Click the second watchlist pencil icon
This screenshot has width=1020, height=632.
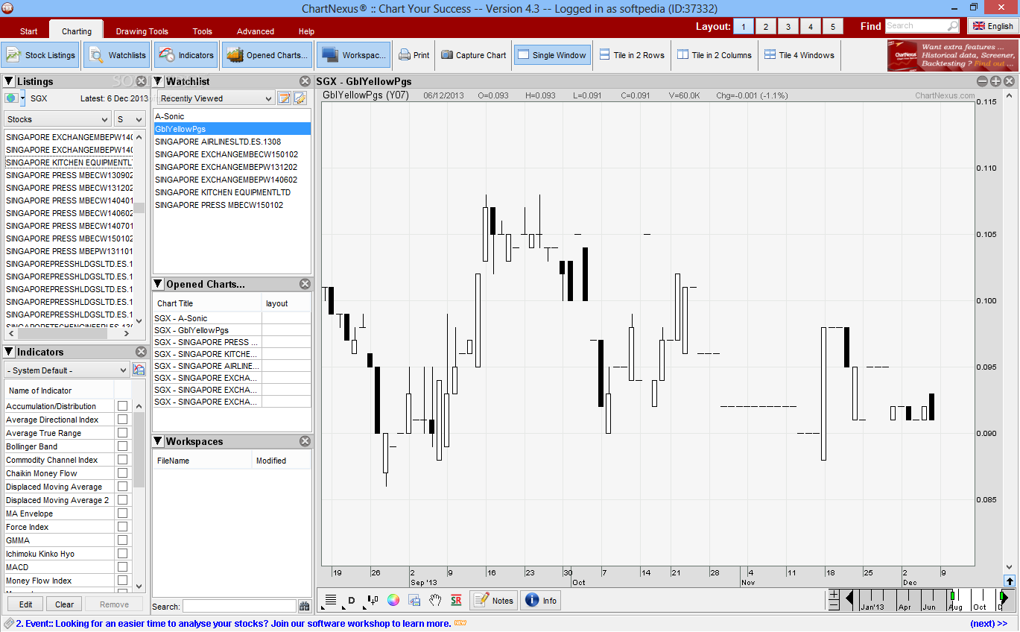300,98
